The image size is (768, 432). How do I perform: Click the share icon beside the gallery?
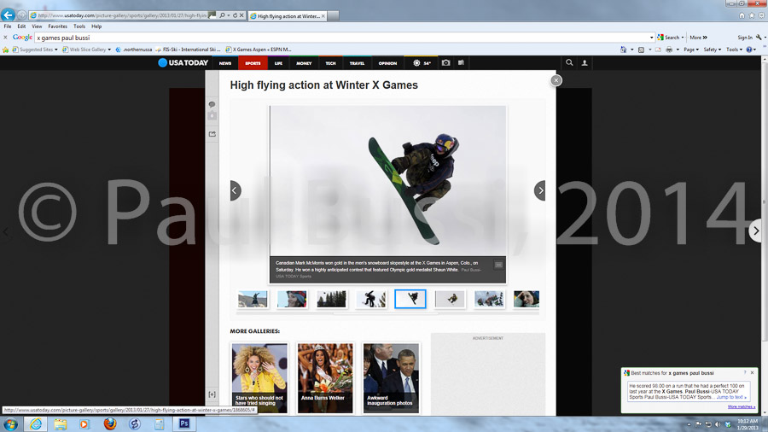click(212, 134)
